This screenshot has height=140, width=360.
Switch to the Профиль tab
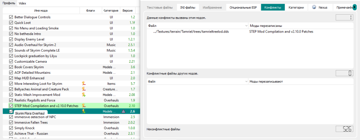coord(9,3)
